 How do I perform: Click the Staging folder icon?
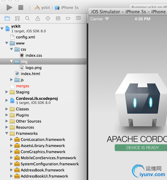tap(12, 92)
